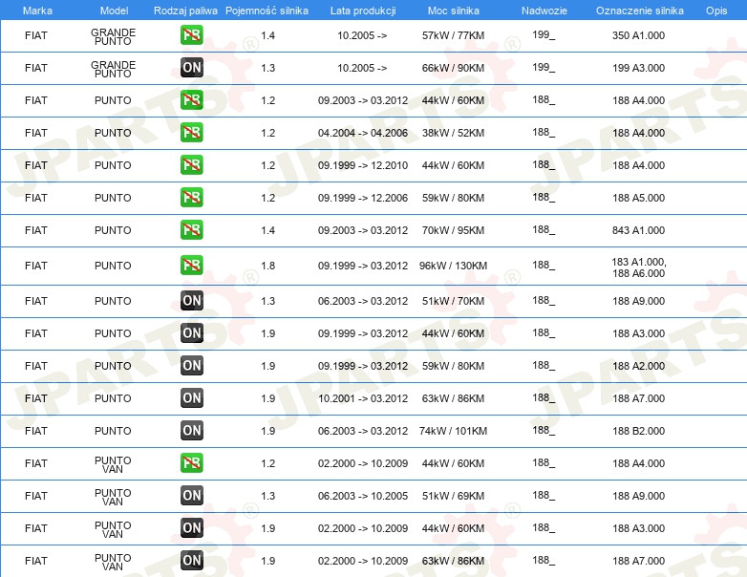Select the production years 09.1999 -> 12.2006
The width and height of the screenshot is (747, 577).
click(x=363, y=198)
